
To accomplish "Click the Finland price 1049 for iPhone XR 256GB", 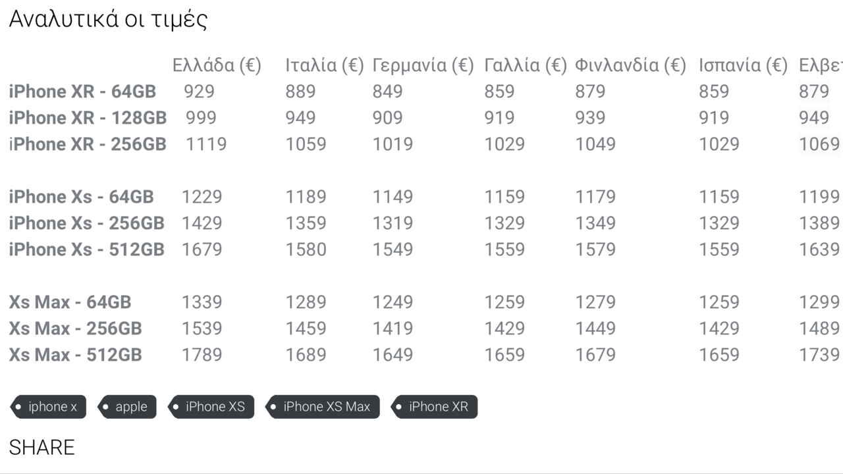I will 595,144.
